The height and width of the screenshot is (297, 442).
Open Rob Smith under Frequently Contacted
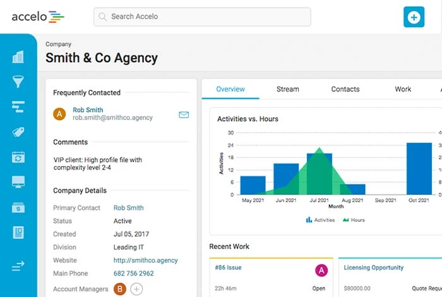[x=88, y=110]
